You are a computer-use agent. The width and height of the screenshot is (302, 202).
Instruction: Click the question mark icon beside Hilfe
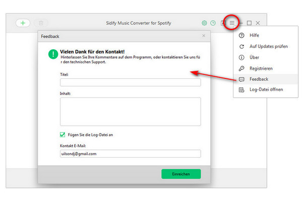pos(241,35)
